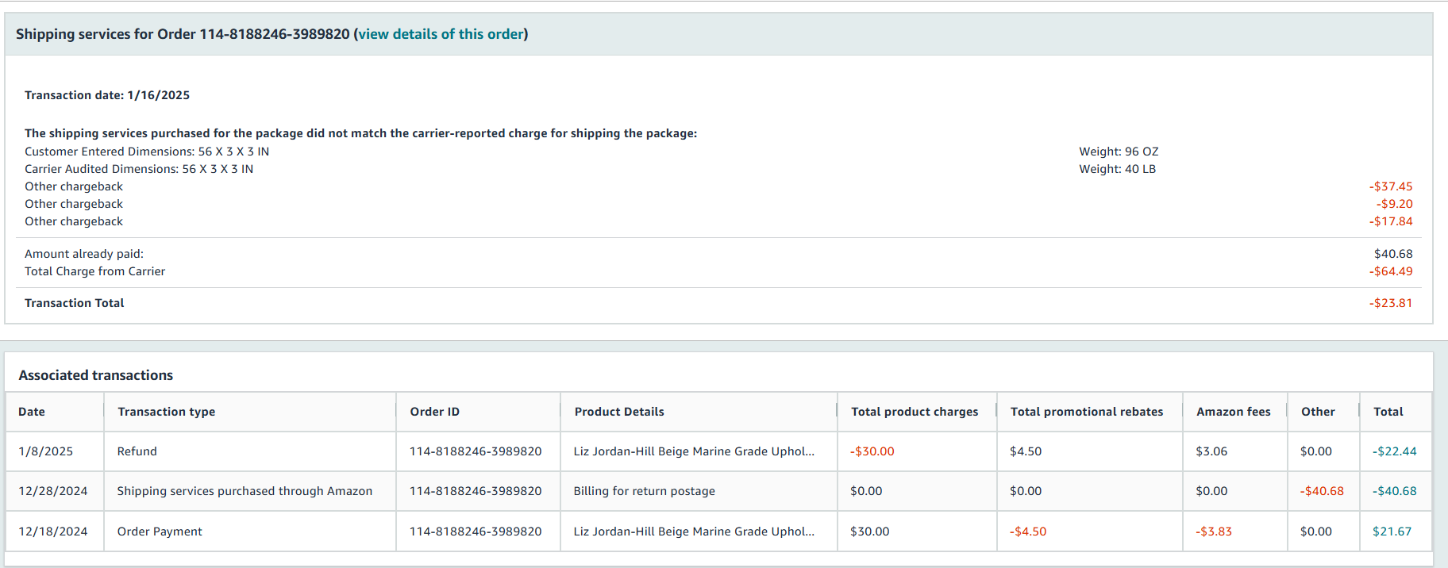Screen dimensions: 1448x568
Task: Click the Transaction type column header
Action: 167,412
